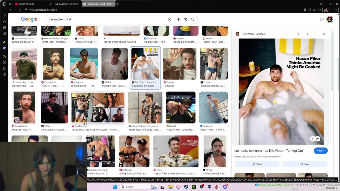The width and height of the screenshot is (340, 191).
Task: Open the Pride 'sexy new pics' thumbnail
Action: (176, 151)
